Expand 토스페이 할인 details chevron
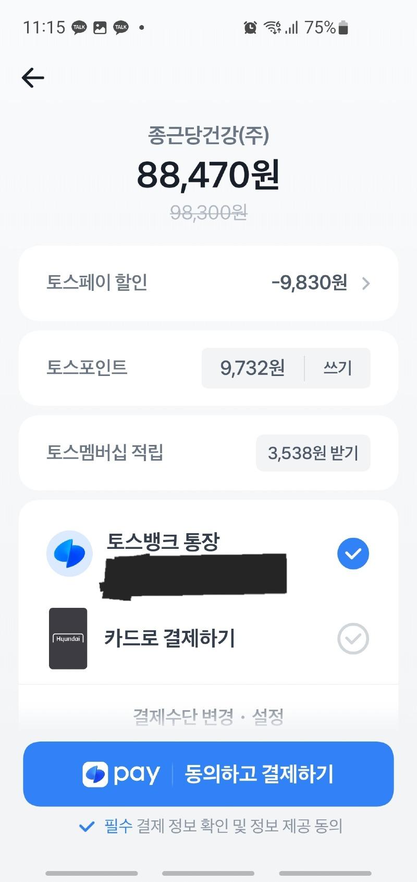Screen dimensions: 417x882 pyautogui.click(x=366, y=283)
